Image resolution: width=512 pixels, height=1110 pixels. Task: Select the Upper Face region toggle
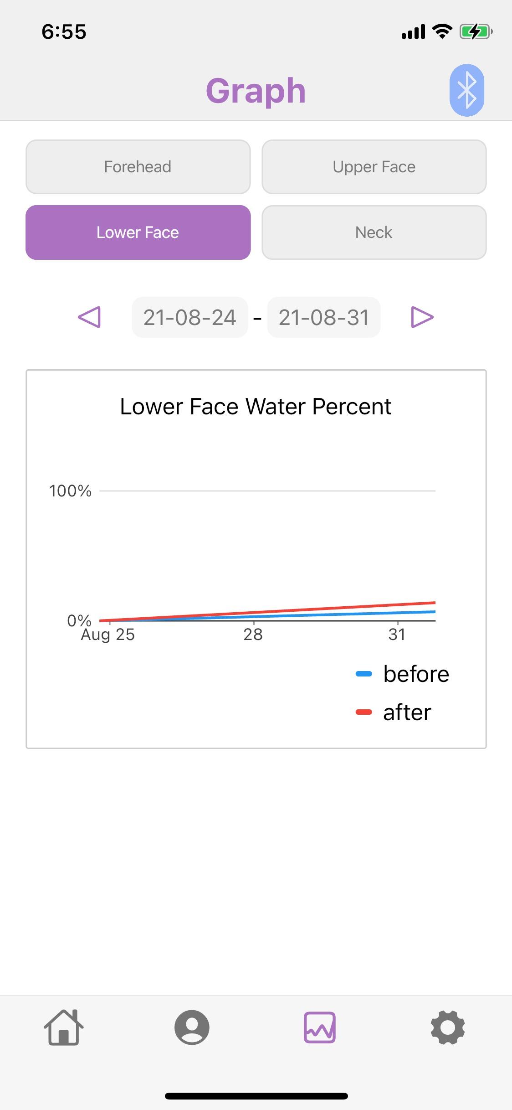[374, 167]
